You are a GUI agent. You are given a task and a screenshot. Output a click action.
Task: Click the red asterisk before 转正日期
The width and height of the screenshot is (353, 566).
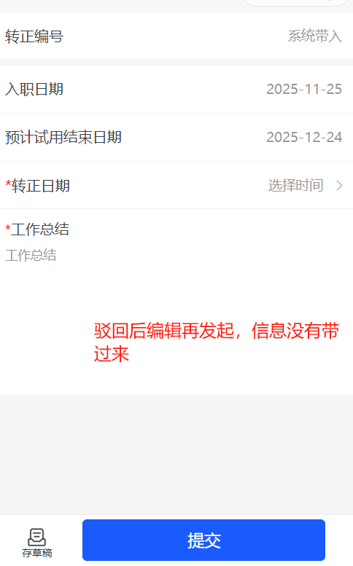click(x=8, y=184)
